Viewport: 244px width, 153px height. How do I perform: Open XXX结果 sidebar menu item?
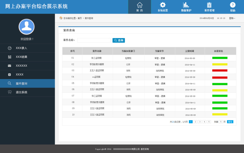coord(27,57)
